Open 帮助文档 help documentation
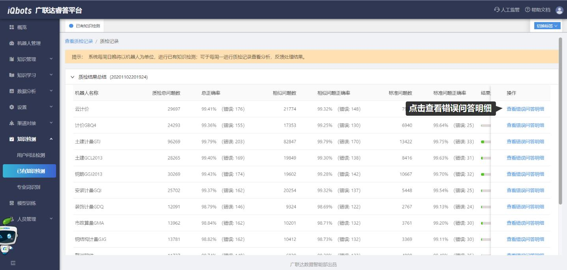 tap(537, 10)
